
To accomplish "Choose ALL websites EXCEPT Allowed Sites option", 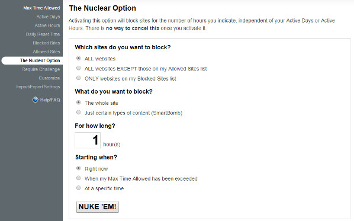I will click(78, 68).
